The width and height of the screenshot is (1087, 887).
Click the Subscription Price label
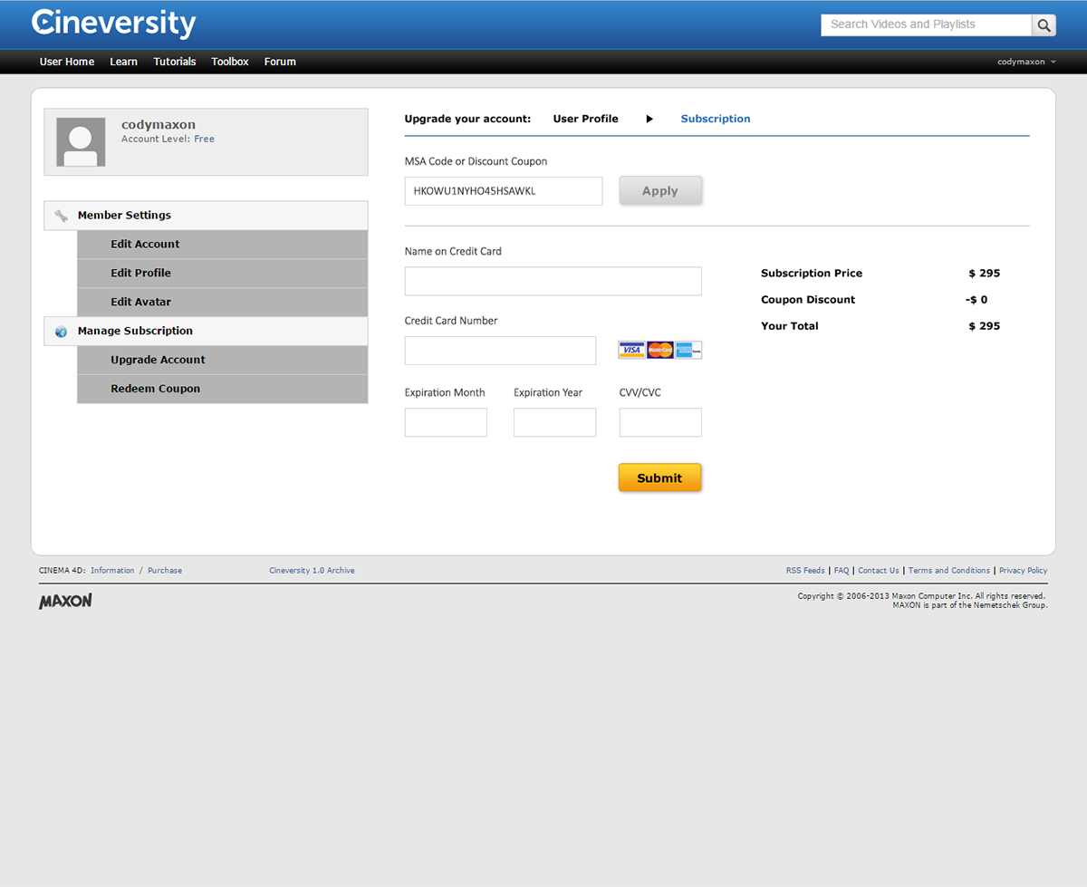point(812,274)
